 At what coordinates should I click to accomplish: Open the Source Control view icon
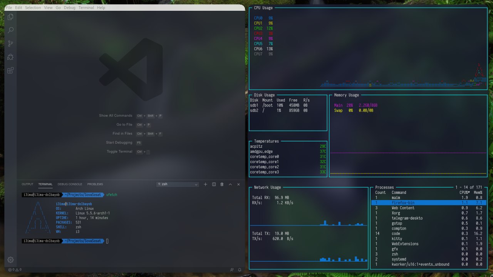[x=10, y=43]
